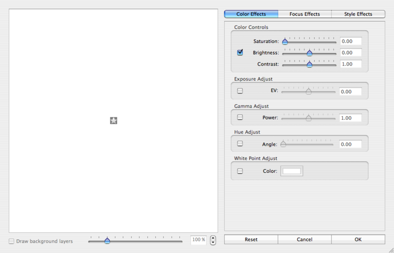Image resolution: width=394 pixels, height=253 pixels.
Task: Switch to the Color Effects tab
Action: pyautogui.click(x=251, y=14)
